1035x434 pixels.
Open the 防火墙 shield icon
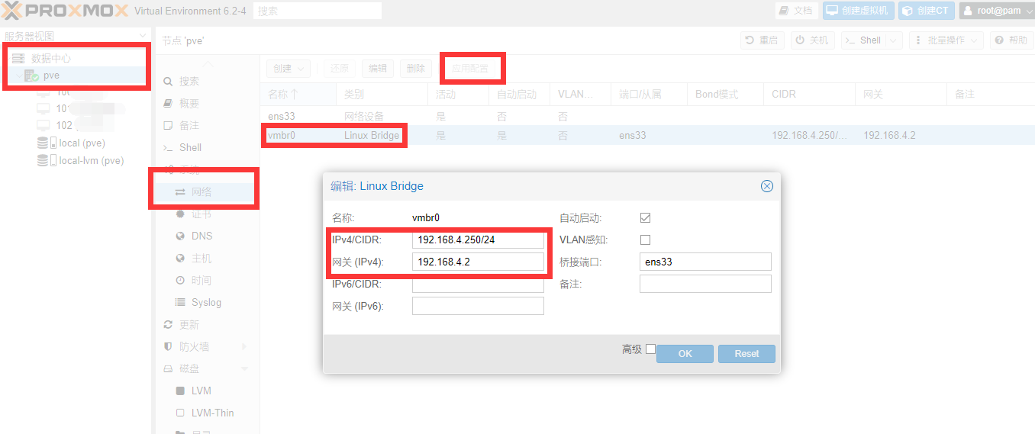169,347
